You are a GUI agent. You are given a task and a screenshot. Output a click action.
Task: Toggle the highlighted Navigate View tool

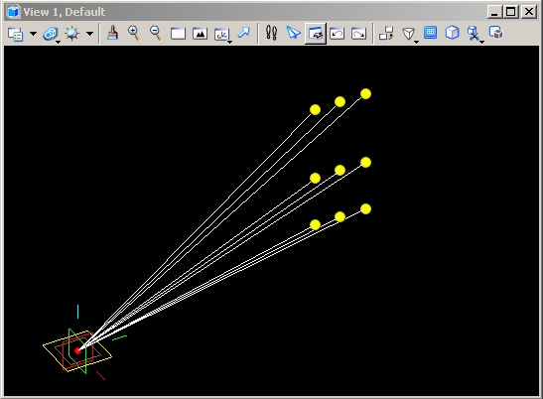coord(316,34)
